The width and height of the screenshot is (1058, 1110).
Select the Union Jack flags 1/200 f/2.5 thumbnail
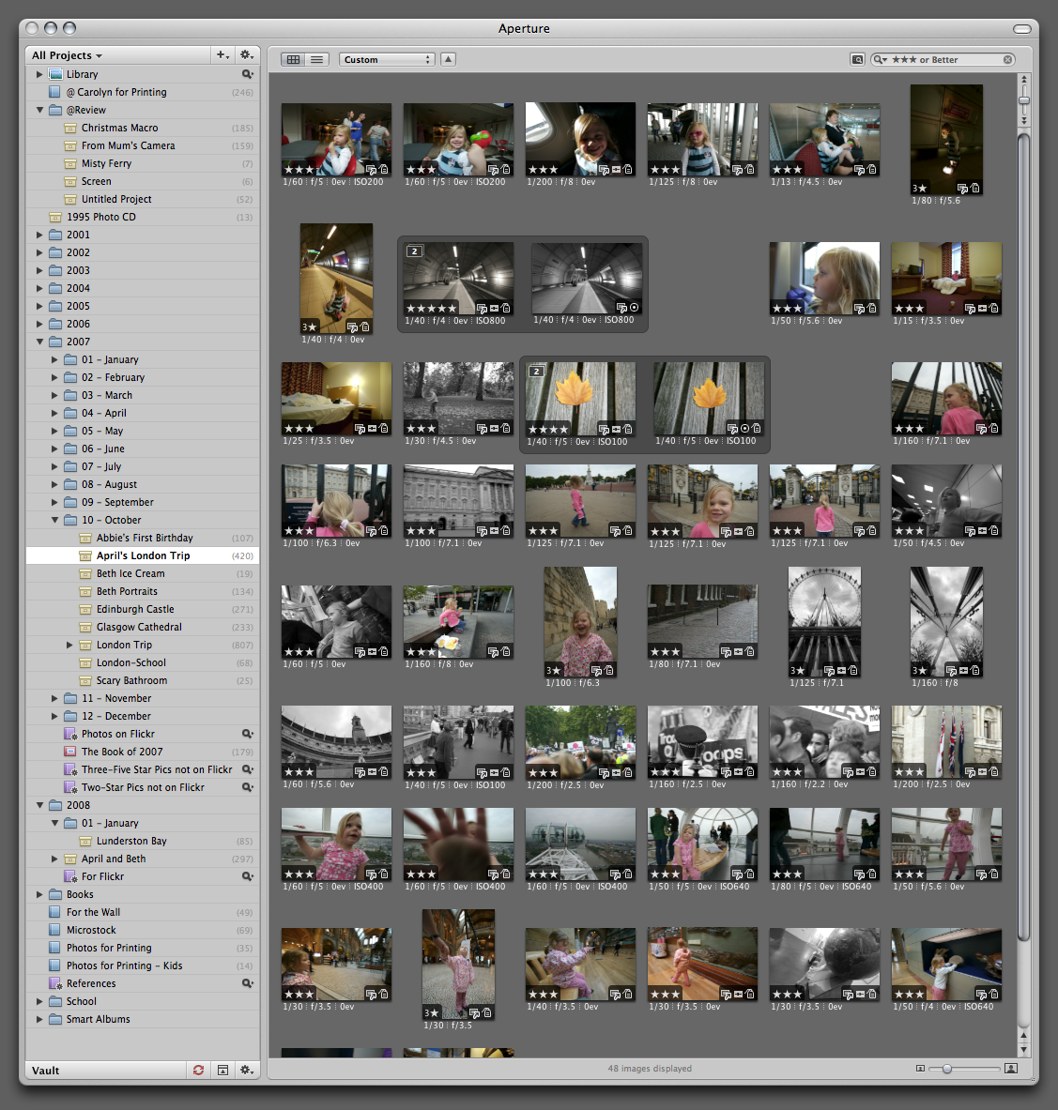946,741
